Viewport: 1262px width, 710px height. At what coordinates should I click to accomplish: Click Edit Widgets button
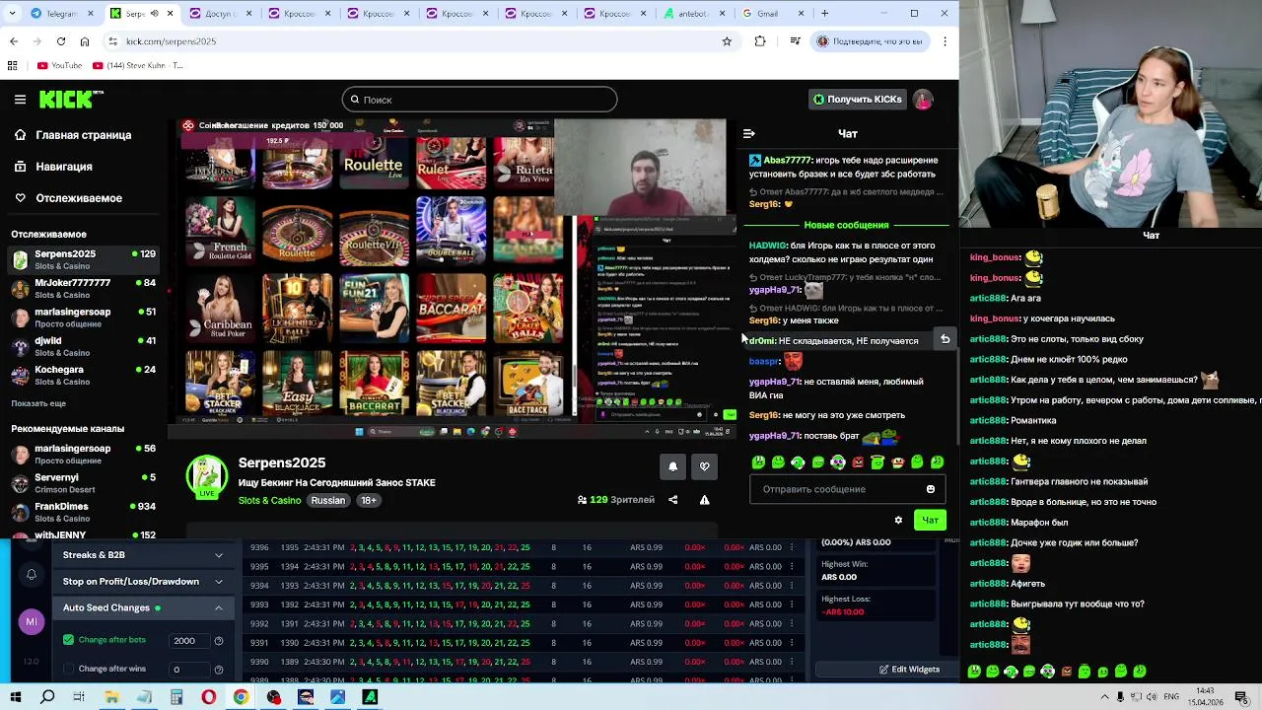pos(909,670)
